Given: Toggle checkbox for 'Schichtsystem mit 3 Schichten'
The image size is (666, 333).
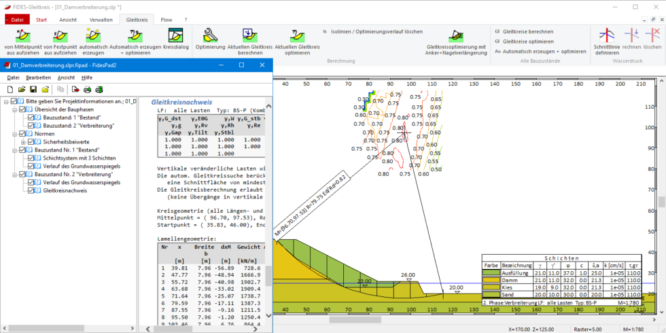Looking at the screenshot, I should pyautogui.click(x=31, y=158).
